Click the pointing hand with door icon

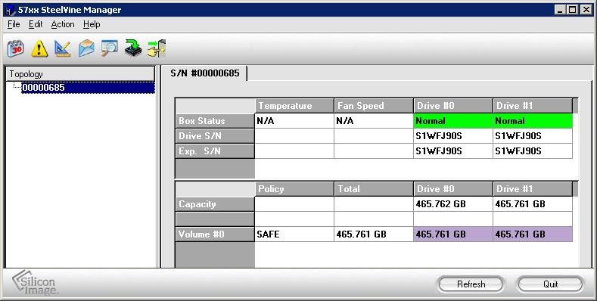[x=157, y=48]
